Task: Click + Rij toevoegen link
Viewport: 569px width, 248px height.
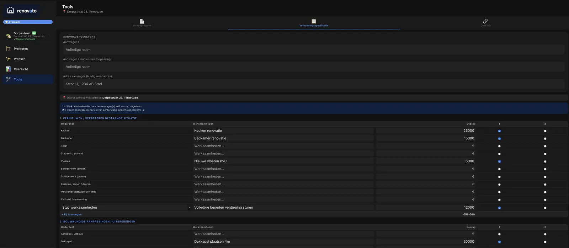Action: 71,214
